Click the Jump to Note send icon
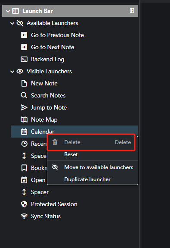This screenshot has width=170, height=248. [x=24, y=107]
